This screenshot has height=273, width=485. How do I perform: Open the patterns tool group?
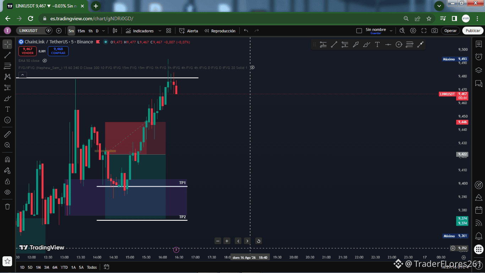7,76
